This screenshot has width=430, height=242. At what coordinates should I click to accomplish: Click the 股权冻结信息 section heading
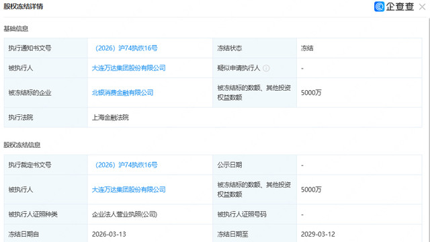pyautogui.click(x=22, y=145)
